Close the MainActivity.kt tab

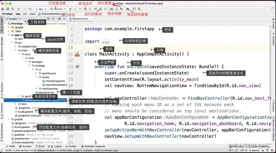[x=90, y=19]
